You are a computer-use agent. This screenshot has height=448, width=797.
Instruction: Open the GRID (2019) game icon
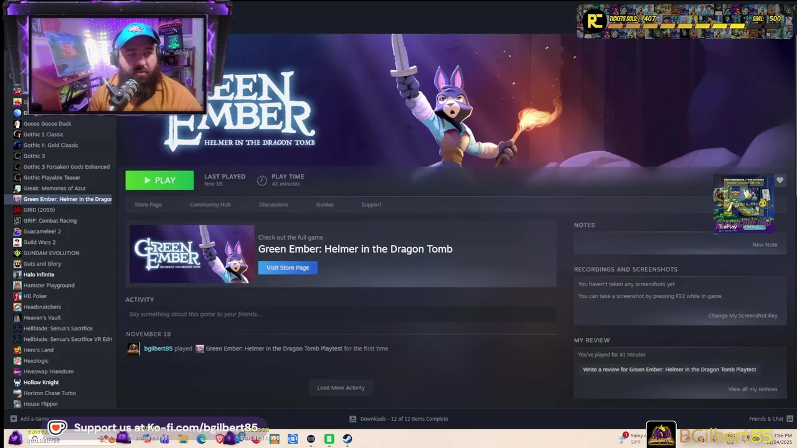coord(17,210)
